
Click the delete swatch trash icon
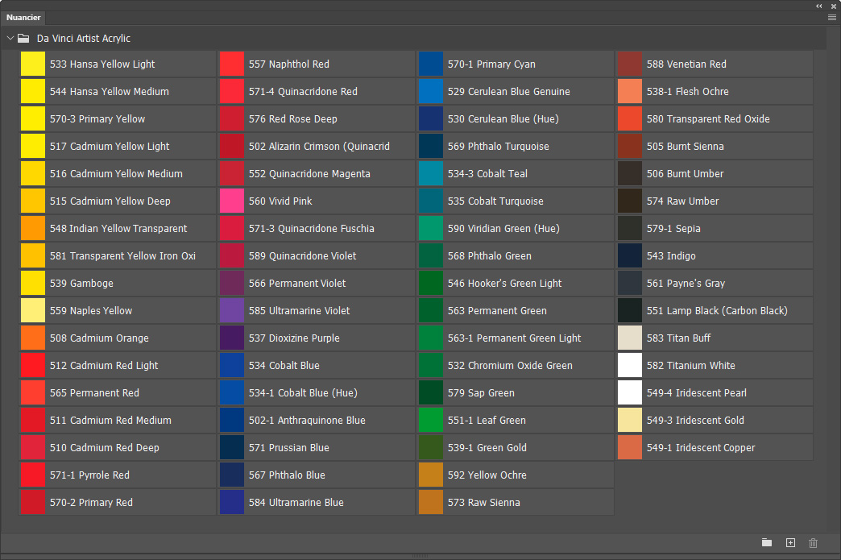(813, 543)
